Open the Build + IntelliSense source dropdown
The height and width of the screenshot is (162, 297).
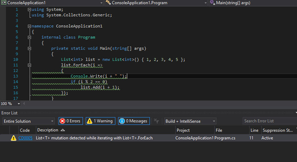(x=190, y=121)
